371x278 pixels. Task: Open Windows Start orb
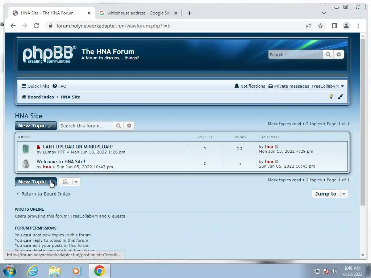10,271
